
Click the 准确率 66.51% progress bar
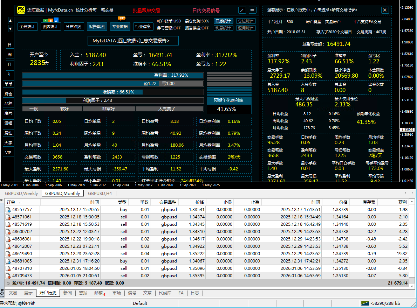[x=112, y=92]
